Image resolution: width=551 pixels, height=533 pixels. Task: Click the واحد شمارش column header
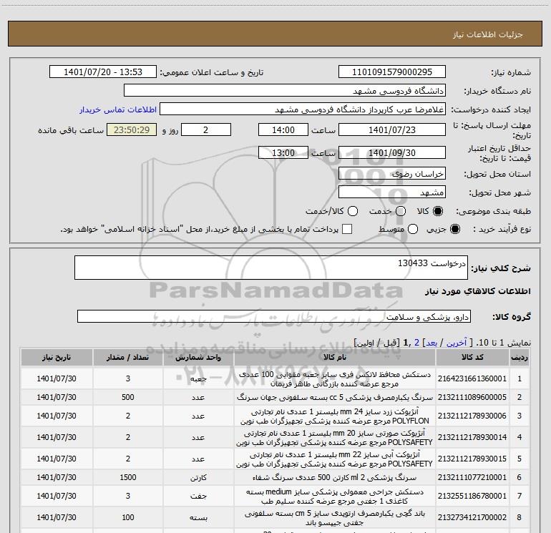click(x=198, y=357)
